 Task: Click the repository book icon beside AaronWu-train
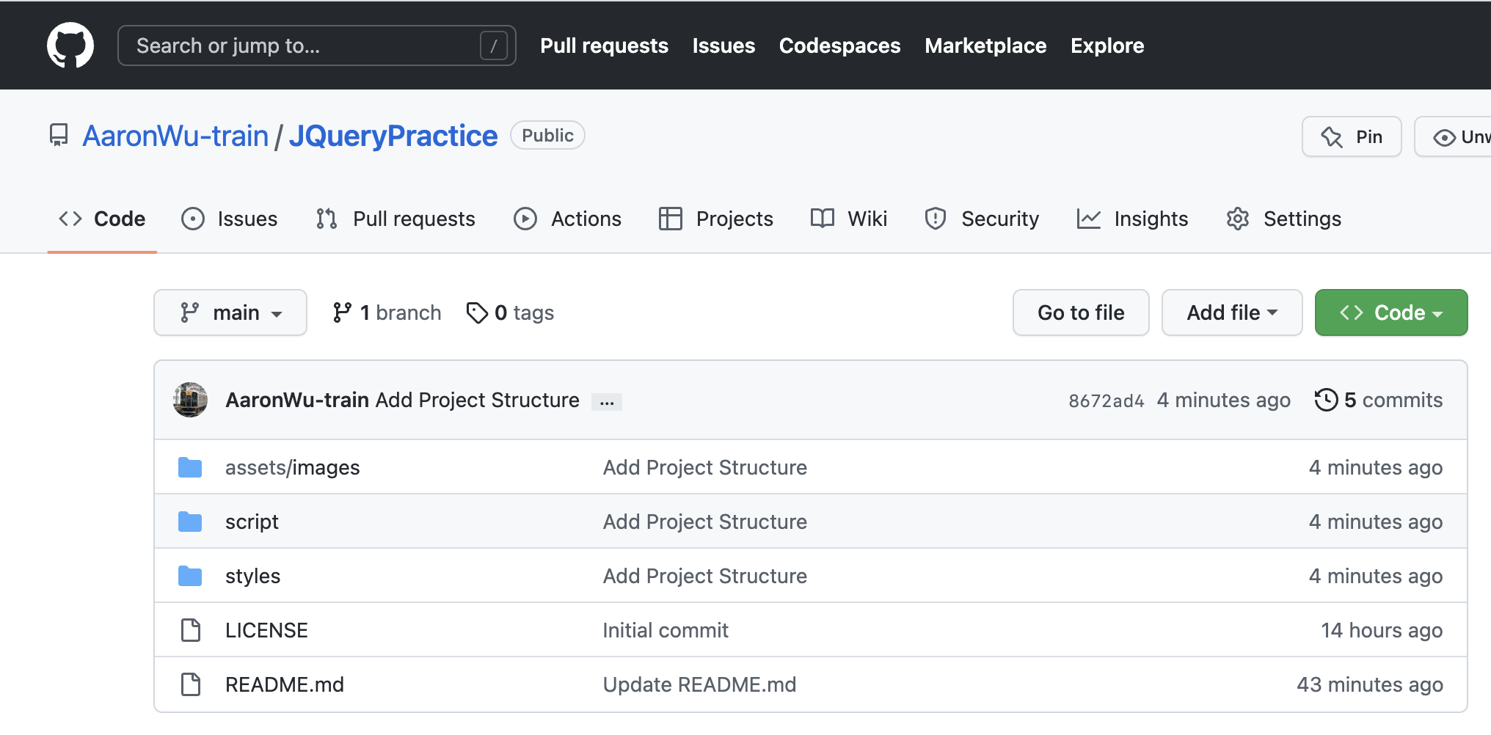59,136
